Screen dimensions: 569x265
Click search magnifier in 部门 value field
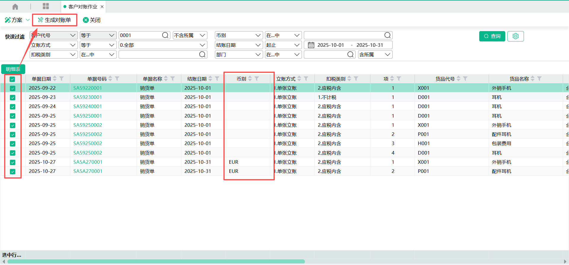point(350,54)
